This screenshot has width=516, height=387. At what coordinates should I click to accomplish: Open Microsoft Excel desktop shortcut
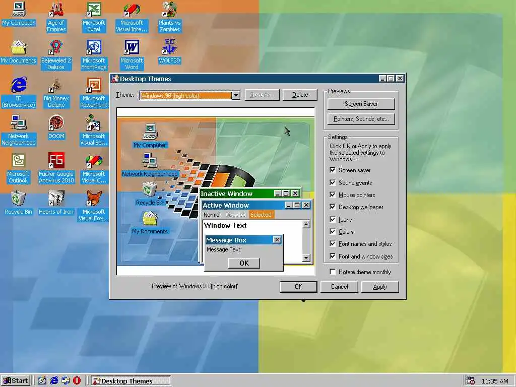tap(94, 17)
